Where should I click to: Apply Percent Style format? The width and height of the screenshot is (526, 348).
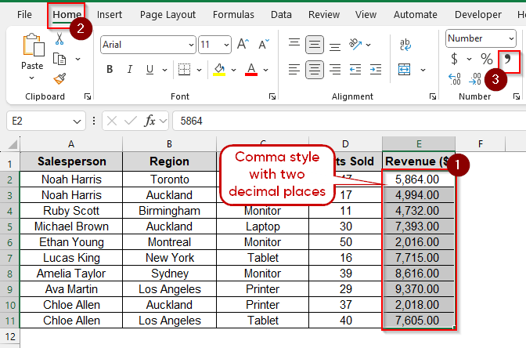coord(486,59)
